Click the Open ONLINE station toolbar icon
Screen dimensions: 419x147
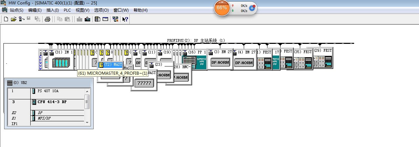click(21, 19)
